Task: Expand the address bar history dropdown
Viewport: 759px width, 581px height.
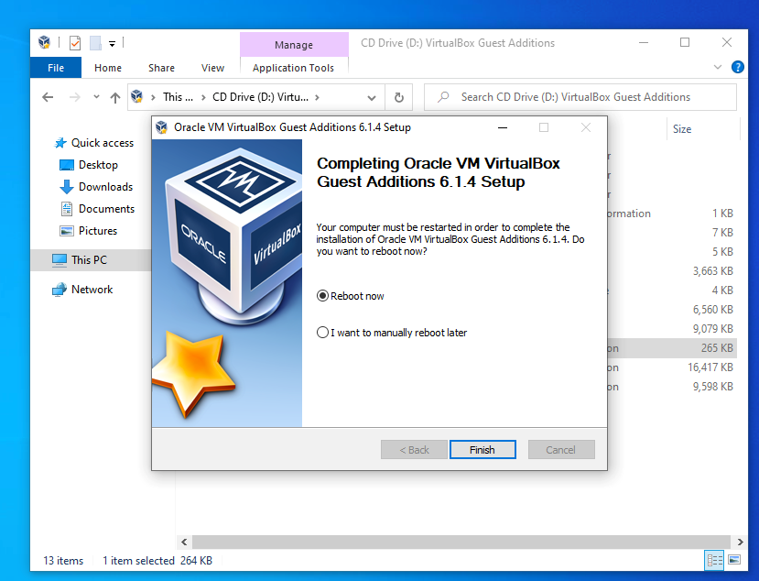Action: [x=372, y=97]
